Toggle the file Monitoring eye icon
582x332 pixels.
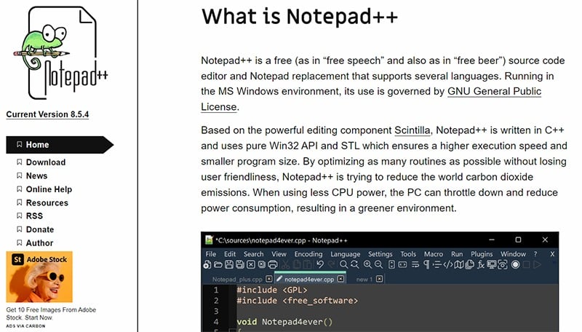(502, 264)
